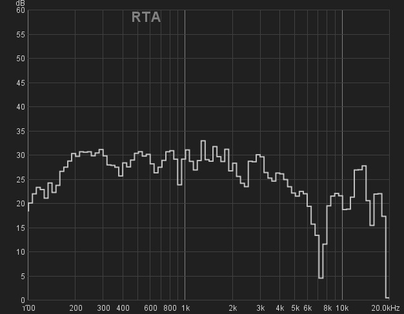Click the 400 Hz frequency axis label
The width and height of the screenshot is (404, 314).
(123, 308)
